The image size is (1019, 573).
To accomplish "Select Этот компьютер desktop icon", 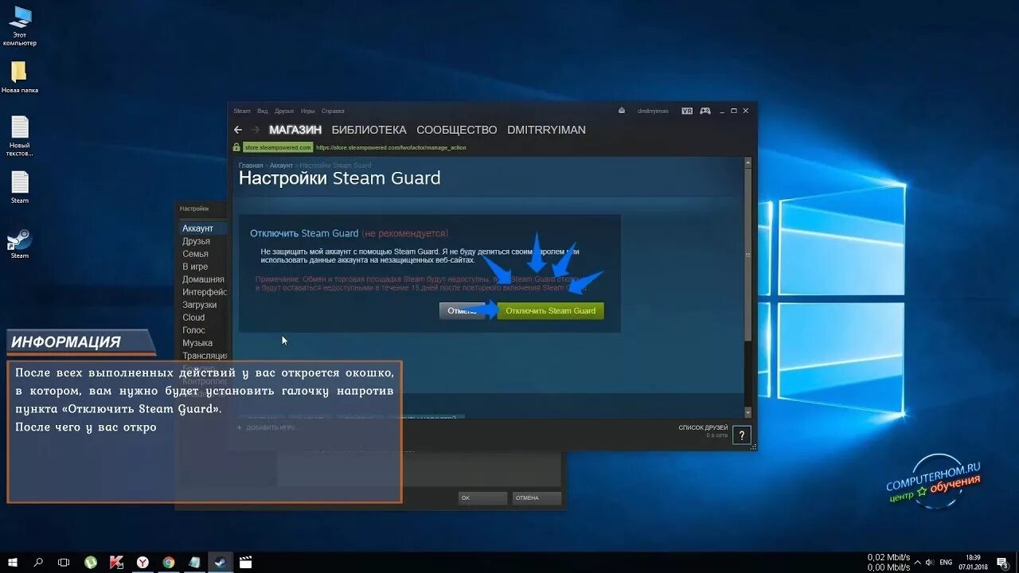I will (19, 26).
